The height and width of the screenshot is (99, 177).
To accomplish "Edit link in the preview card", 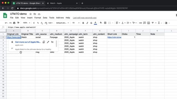I will click(48, 42).
